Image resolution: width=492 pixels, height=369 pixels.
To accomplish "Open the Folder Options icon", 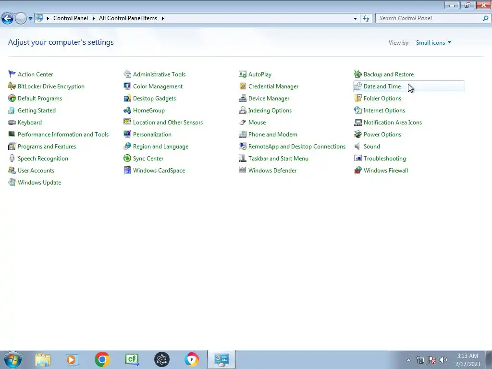I will coord(357,98).
